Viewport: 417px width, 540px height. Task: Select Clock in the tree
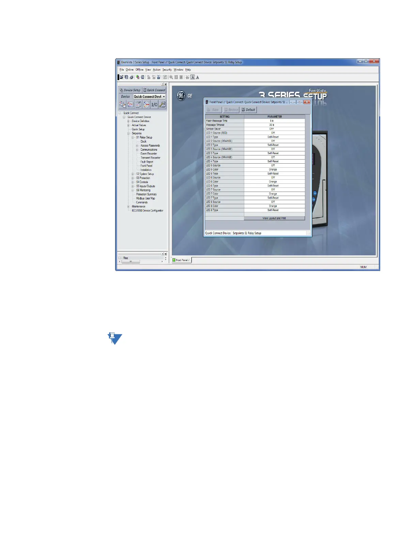[143, 141]
